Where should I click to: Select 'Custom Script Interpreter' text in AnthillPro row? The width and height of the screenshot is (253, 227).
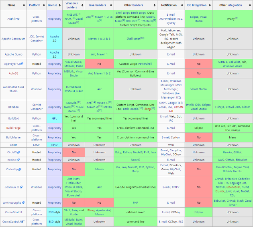(x=135, y=25)
